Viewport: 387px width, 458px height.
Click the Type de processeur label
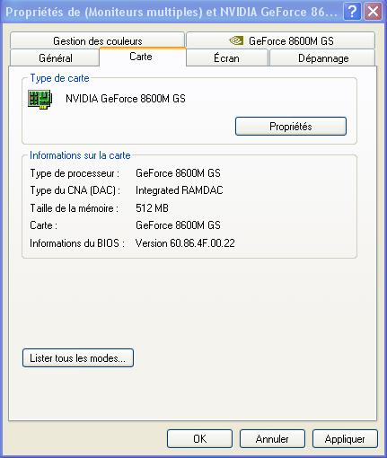(75, 173)
